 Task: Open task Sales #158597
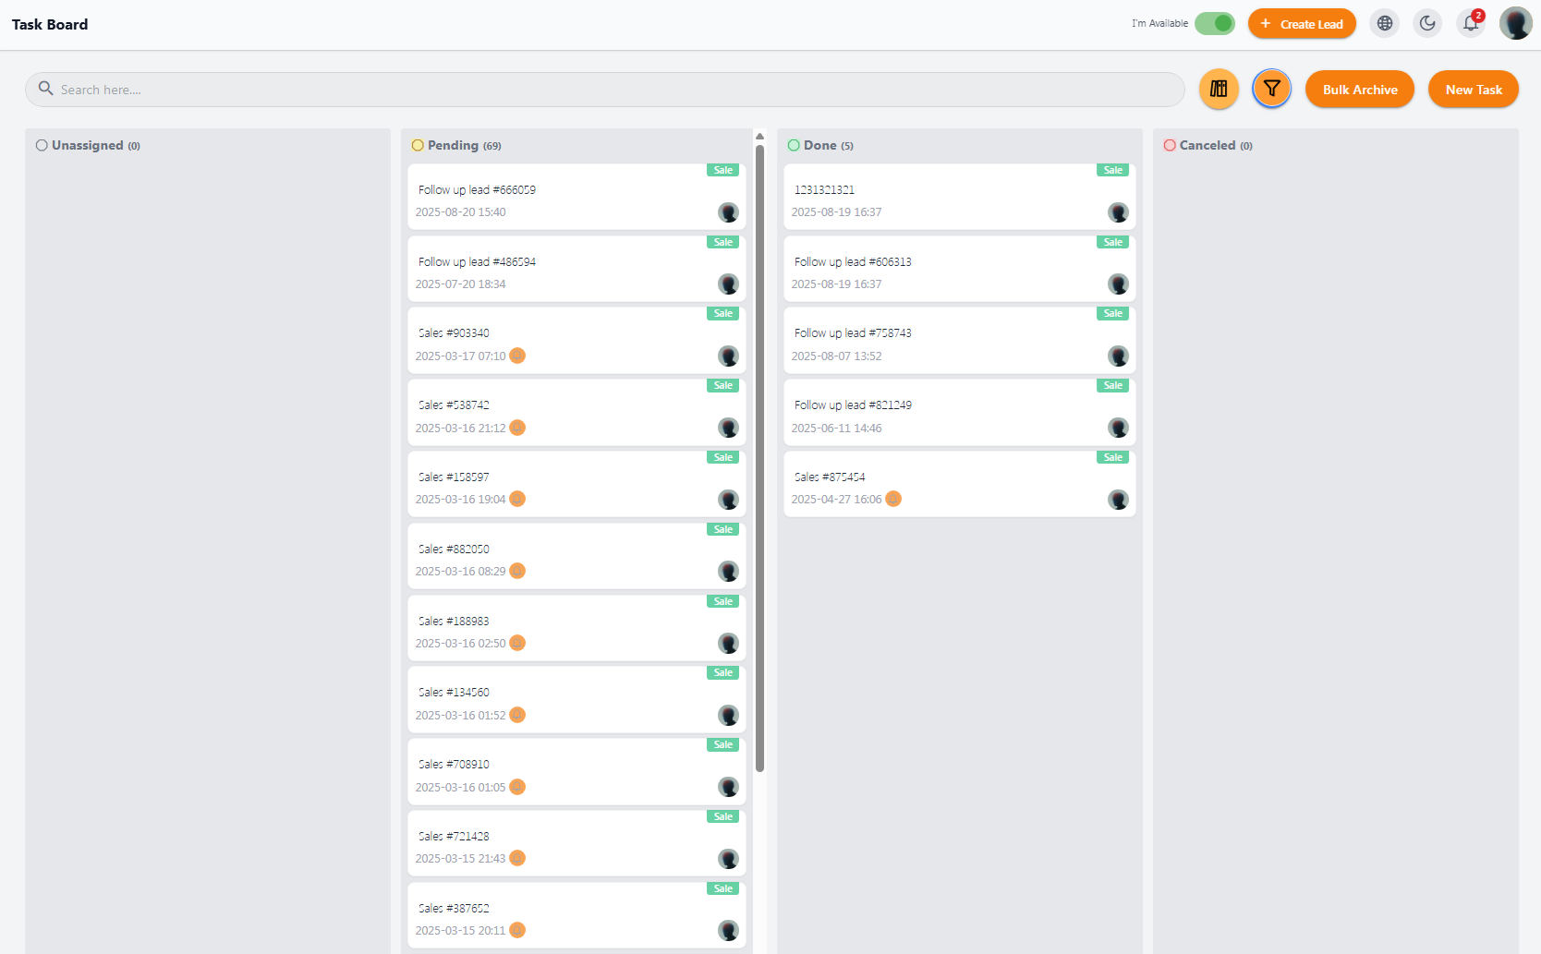pyautogui.click(x=576, y=484)
